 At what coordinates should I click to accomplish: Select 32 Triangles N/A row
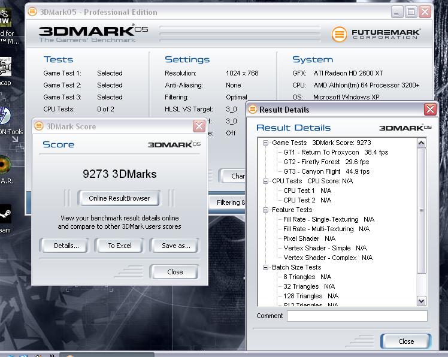tap(309, 286)
